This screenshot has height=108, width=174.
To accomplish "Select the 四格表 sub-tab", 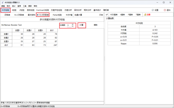I will tap(7, 15).
